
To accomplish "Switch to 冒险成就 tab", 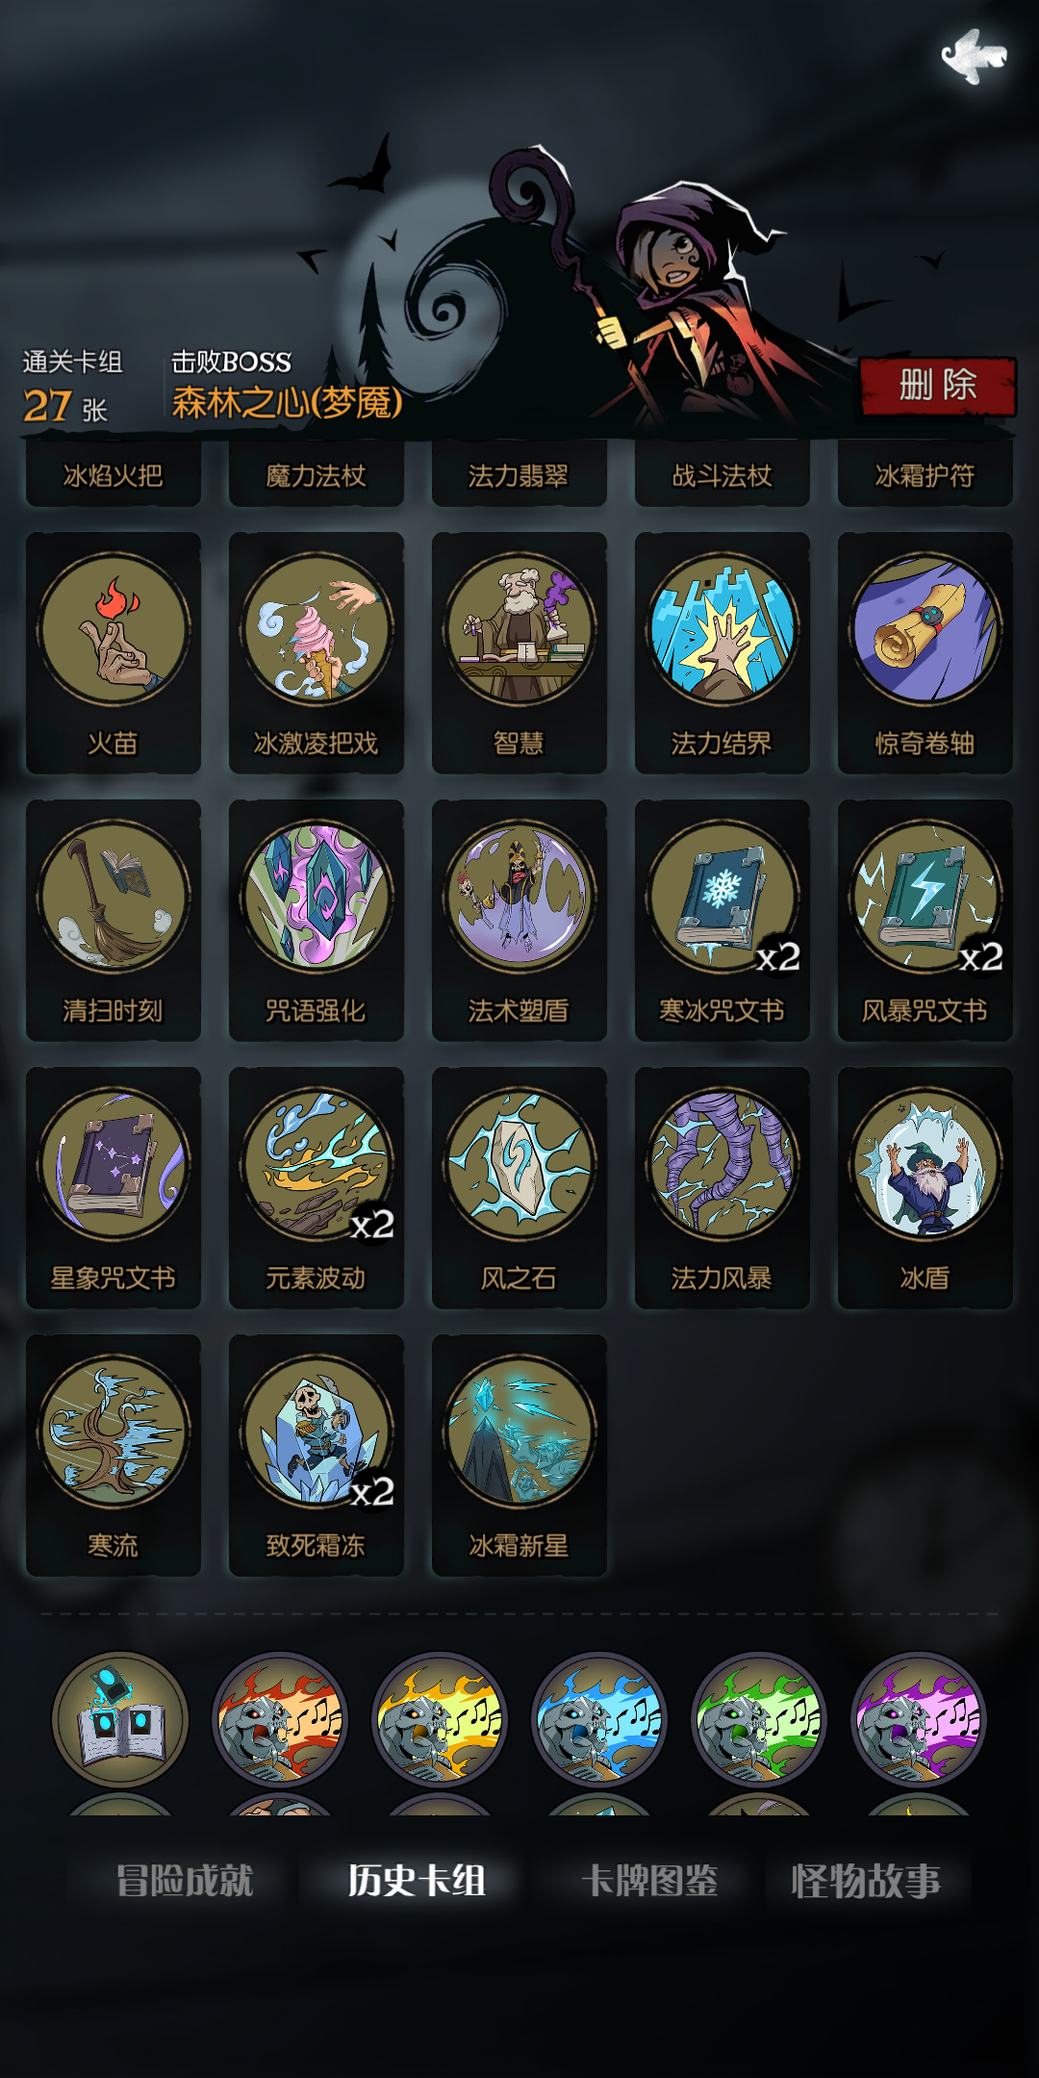I will (x=185, y=1881).
